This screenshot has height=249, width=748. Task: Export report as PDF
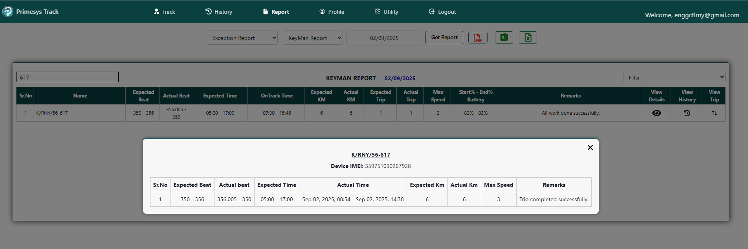pyautogui.click(x=478, y=38)
